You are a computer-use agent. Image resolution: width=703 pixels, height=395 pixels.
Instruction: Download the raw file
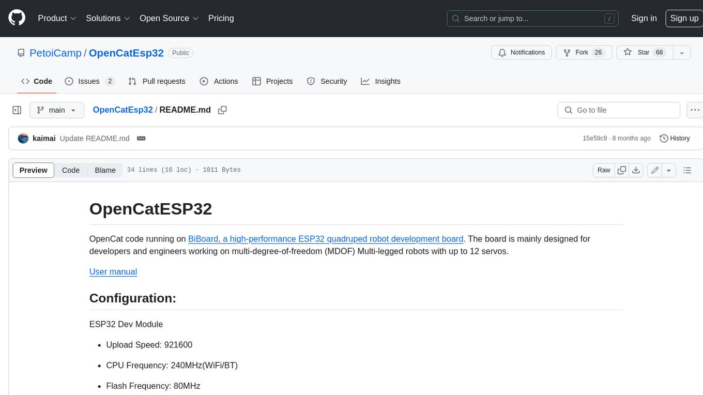click(x=636, y=170)
